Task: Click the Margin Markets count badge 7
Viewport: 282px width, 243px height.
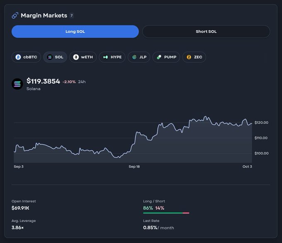Action: pyautogui.click(x=72, y=16)
